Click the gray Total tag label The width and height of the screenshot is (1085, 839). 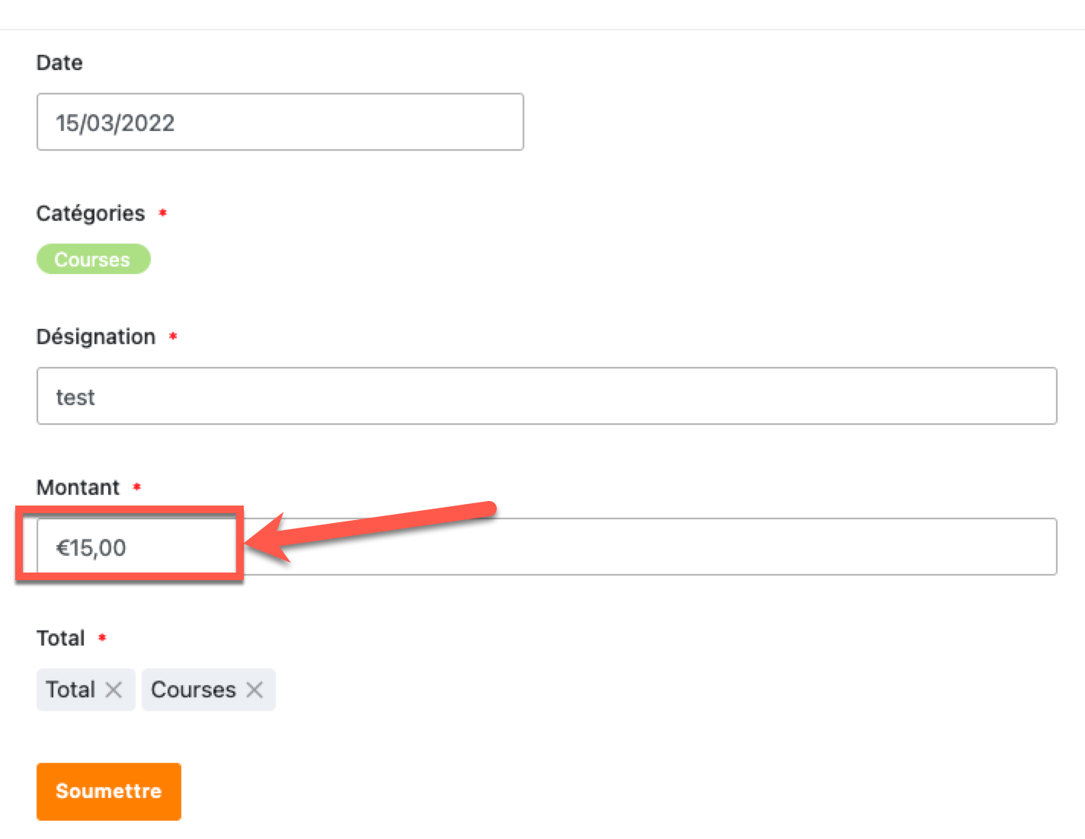pos(71,690)
